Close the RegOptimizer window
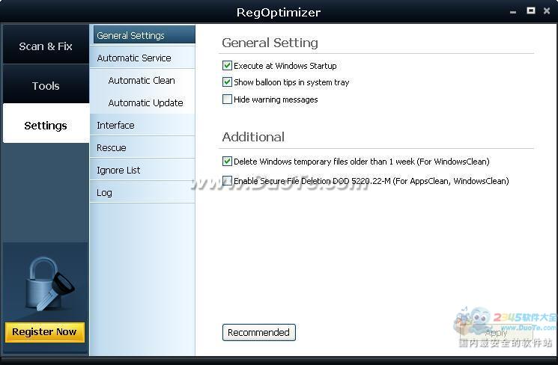Image resolution: width=558 pixels, height=365 pixels. tap(547, 10)
